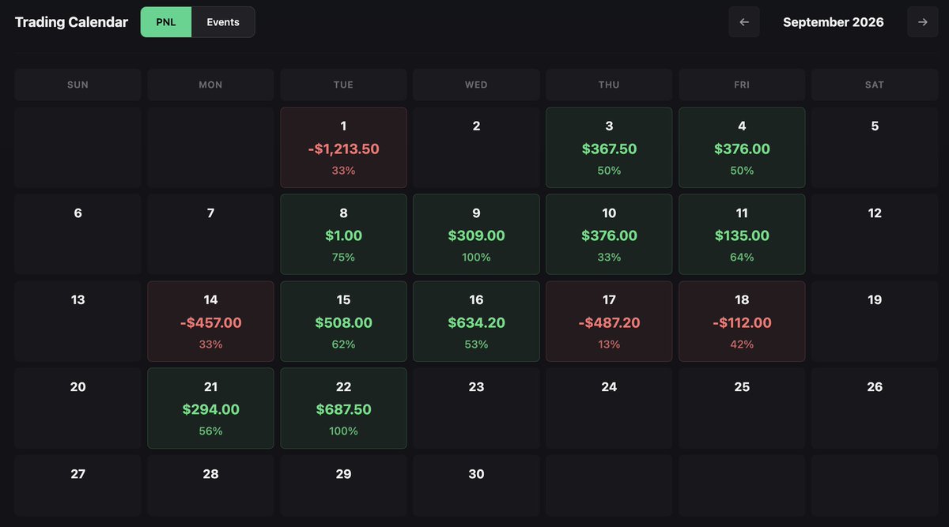
Task: Select day 26 cell
Action: click(x=875, y=408)
